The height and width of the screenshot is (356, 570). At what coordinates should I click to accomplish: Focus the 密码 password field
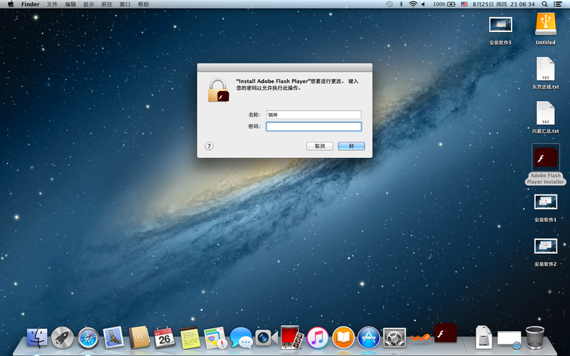click(x=313, y=127)
